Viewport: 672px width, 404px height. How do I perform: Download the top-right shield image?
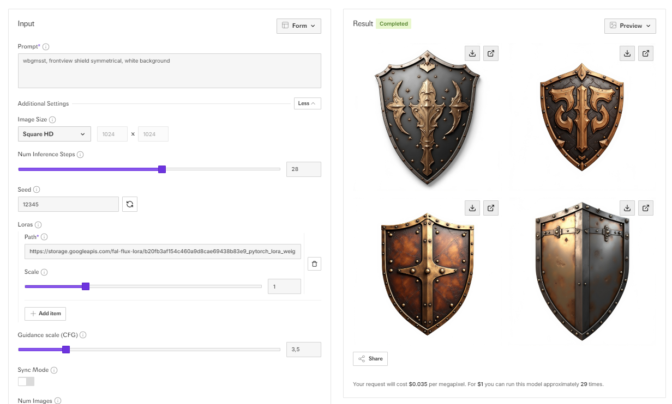pos(627,53)
